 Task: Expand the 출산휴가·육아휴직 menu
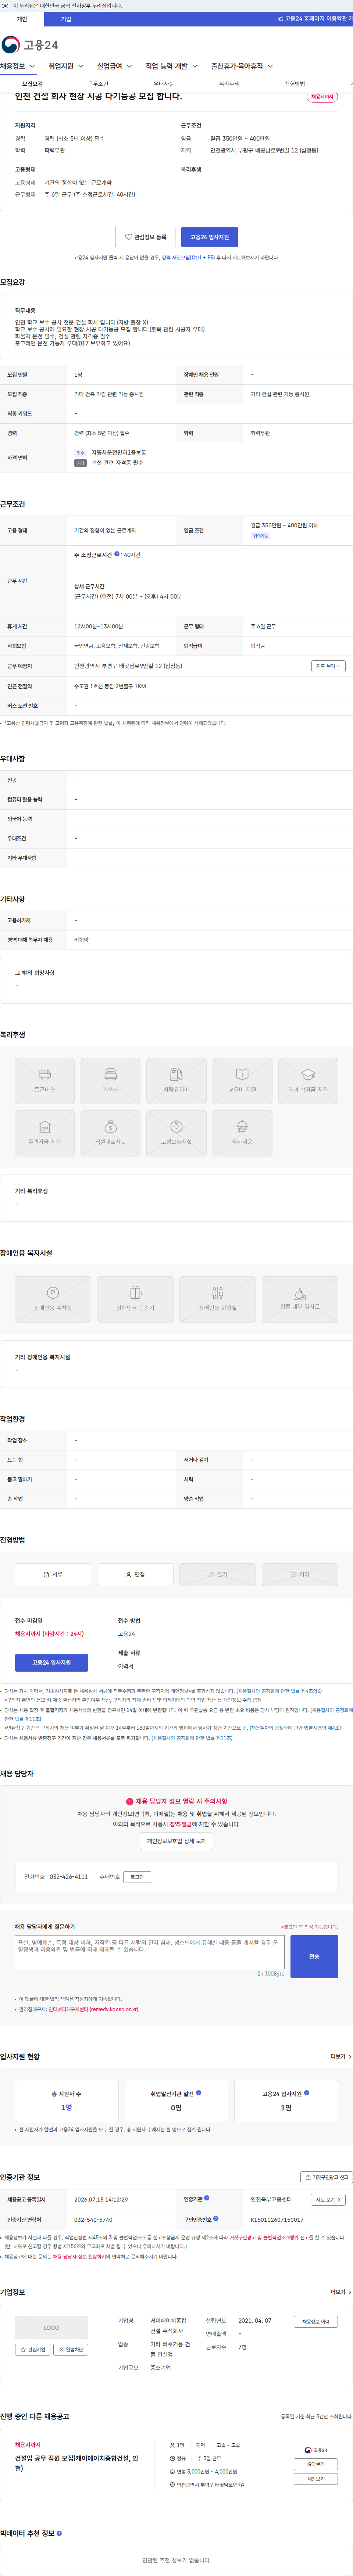click(242, 66)
